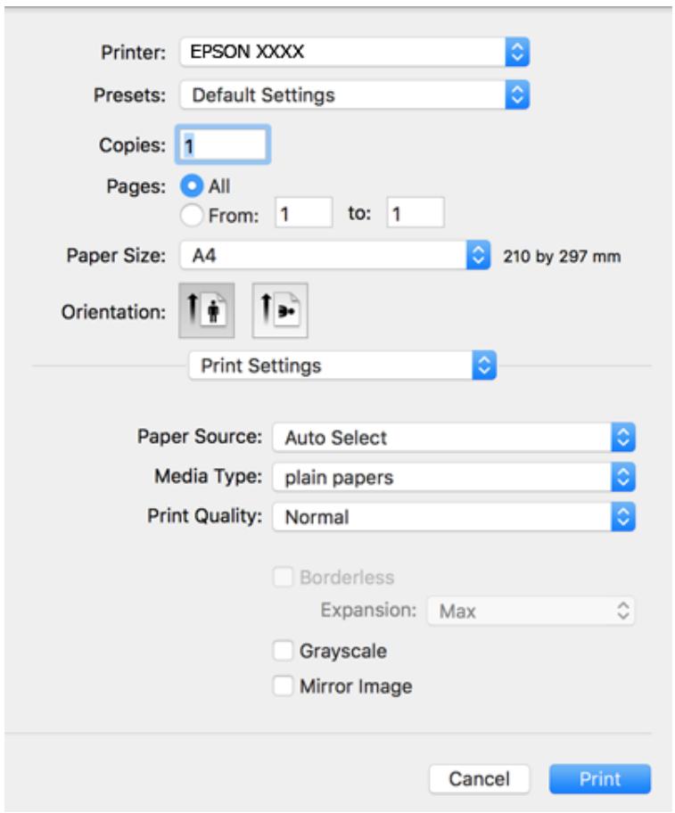Open the Printer EPSON XXXX dropdown
The image size is (675, 813).
point(355,52)
